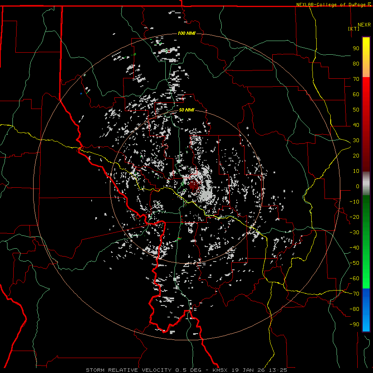The image size is (373, 373).
Task: Click the small blue velocity pixel northwest
Action: coord(81,94)
